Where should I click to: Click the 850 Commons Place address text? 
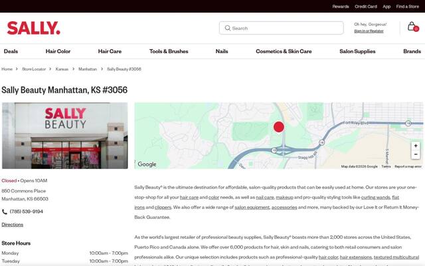click(24, 191)
